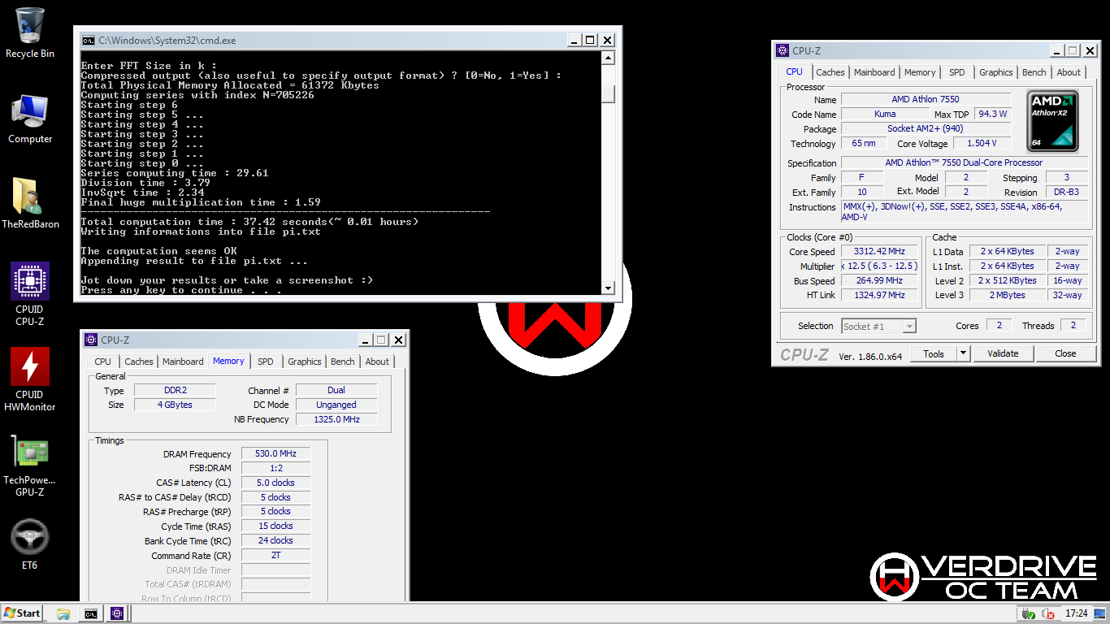Open TheRedBaron user folder icon
This screenshot has width=1110, height=624.
(30, 203)
